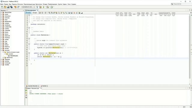Collapse the factorial method fold at line 22
192x108 pixels.
(x=29, y=53)
